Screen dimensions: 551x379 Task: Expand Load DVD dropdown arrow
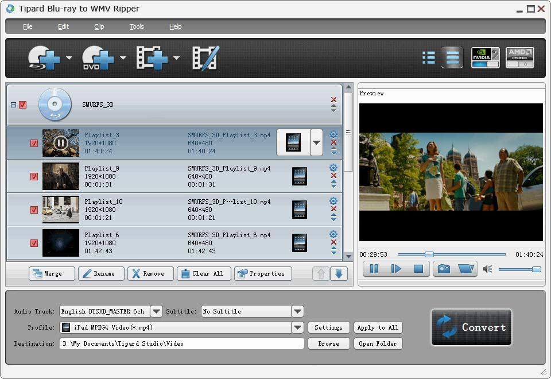click(123, 57)
